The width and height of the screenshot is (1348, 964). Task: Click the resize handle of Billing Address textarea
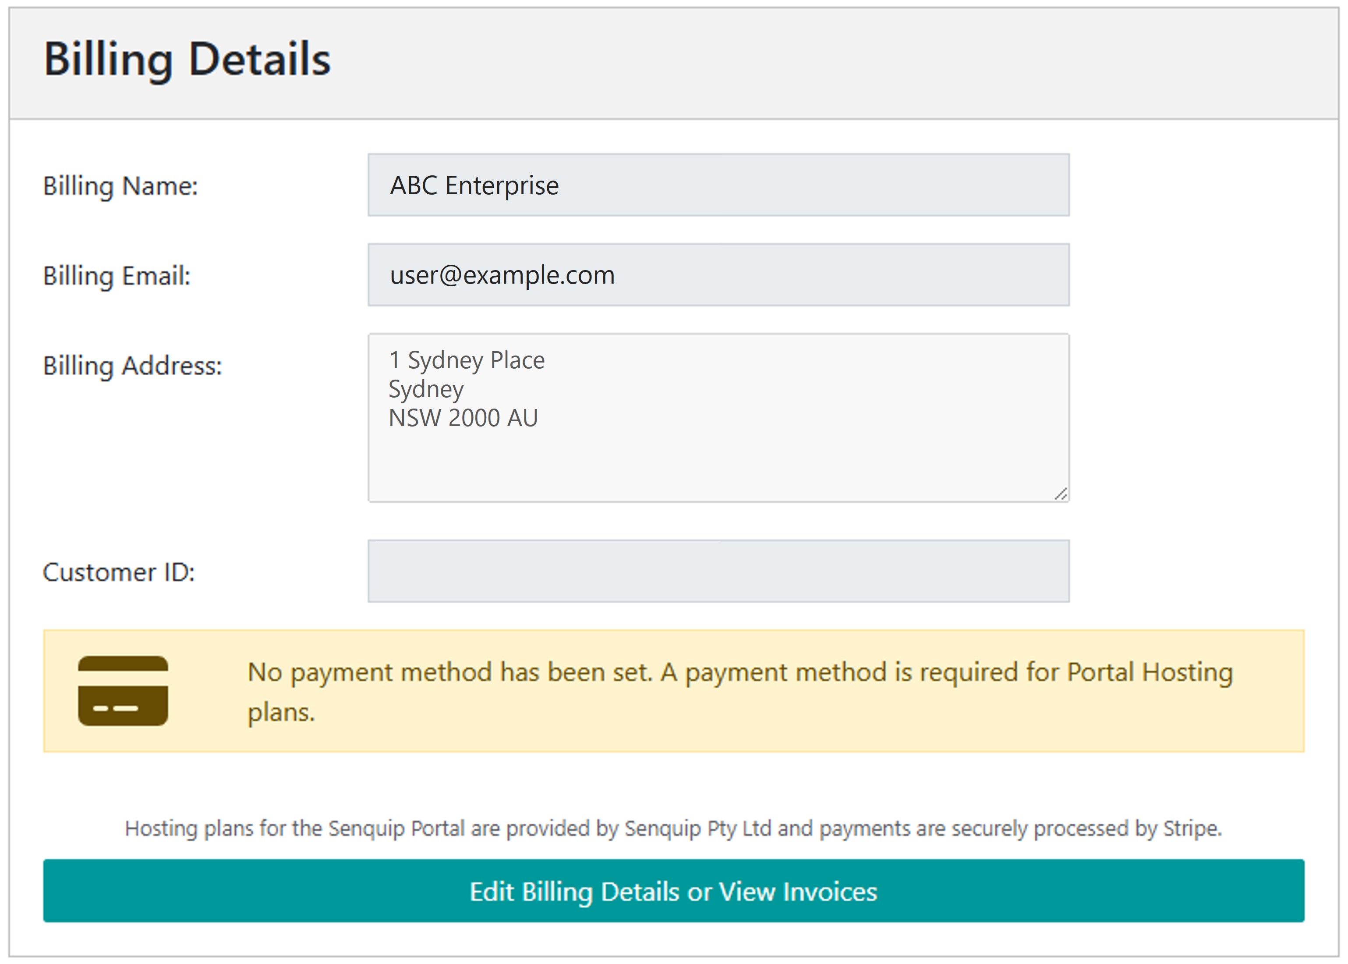(1061, 494)
